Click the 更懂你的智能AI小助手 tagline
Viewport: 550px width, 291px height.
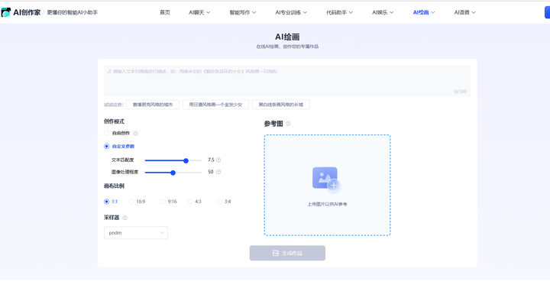point(73,12)
